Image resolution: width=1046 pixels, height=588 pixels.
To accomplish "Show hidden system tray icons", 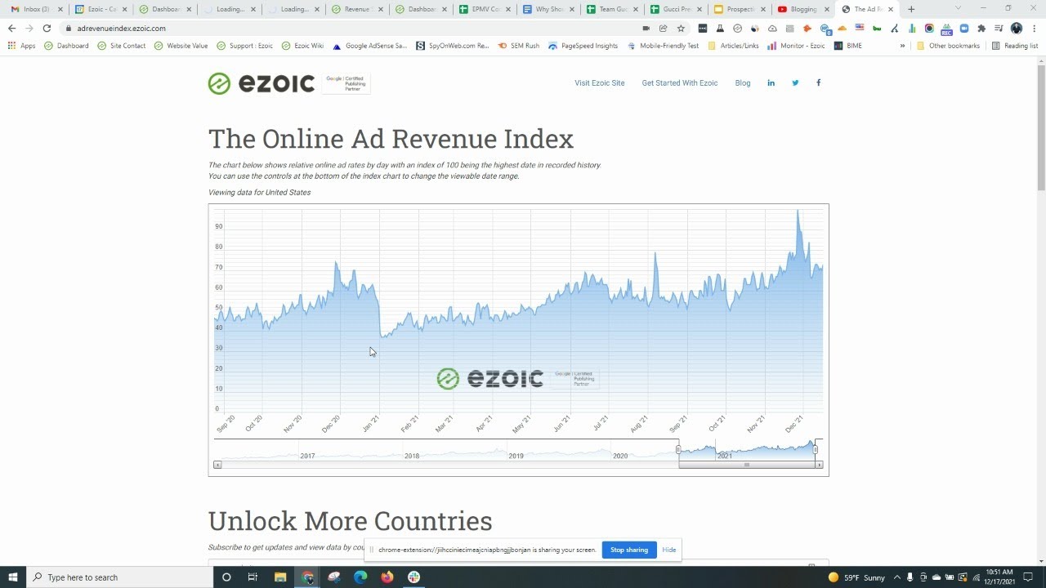I will tap(896, 577).
